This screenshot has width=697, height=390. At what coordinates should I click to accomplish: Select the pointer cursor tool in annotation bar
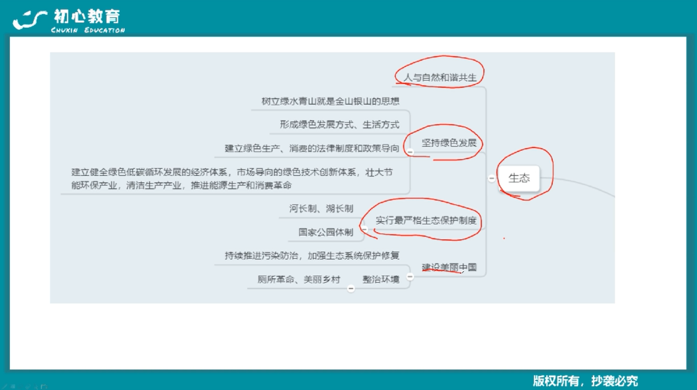(x=36, y=386)
